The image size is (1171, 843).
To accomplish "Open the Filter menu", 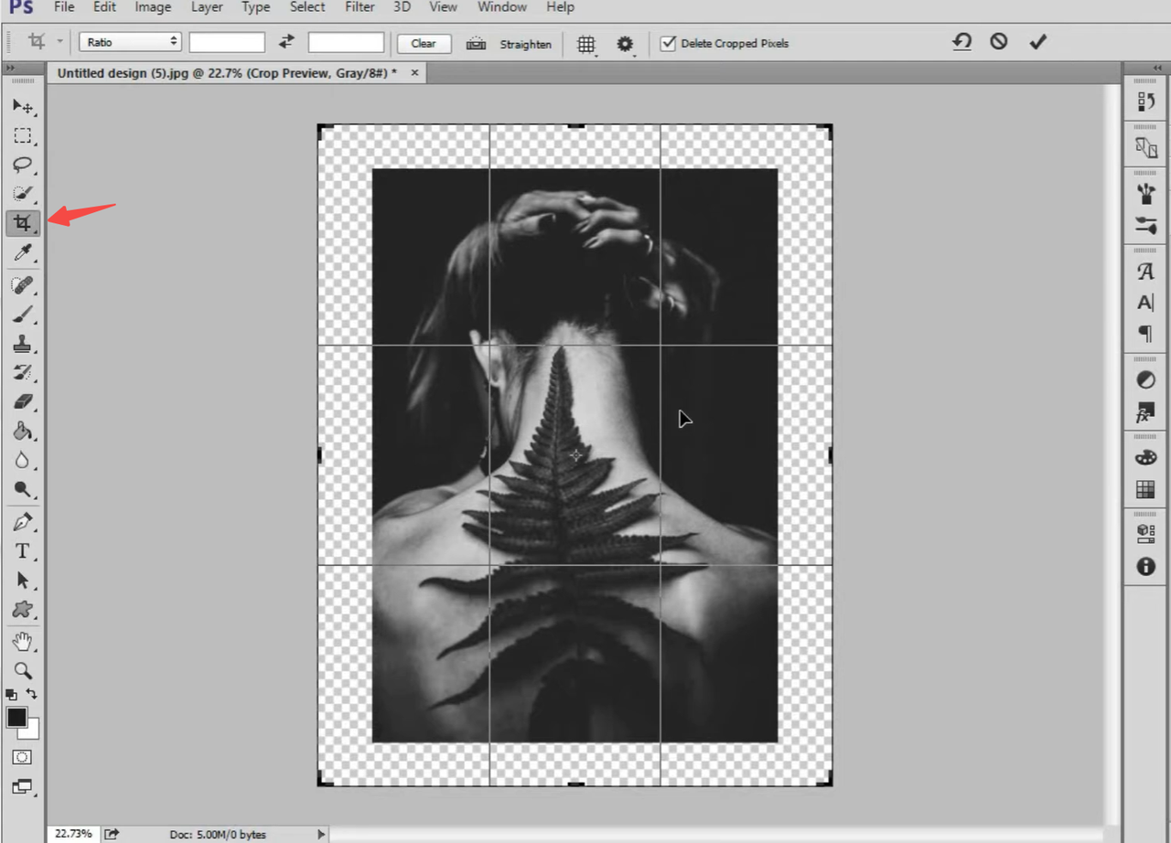I will 359,7.
